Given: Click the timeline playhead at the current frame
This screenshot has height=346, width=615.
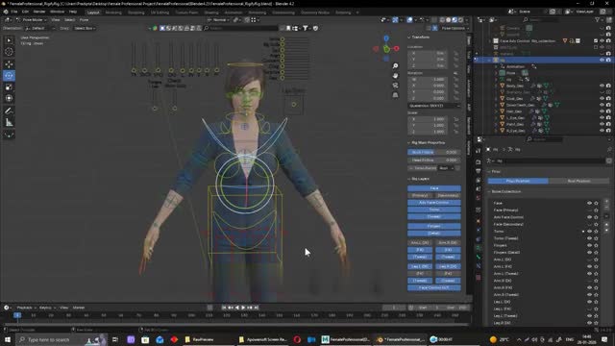Looking at the screenshot, I should click(x=17, y=315).
